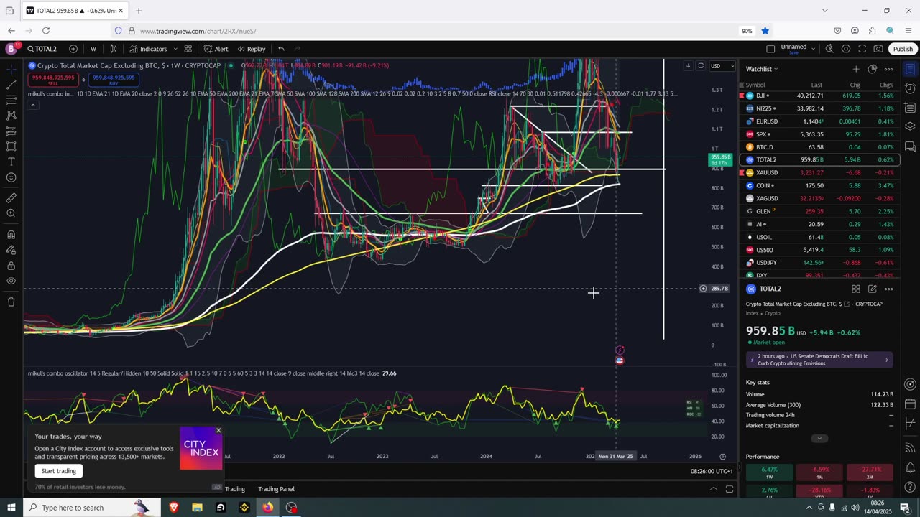The height and width of the screenshot is (517, 920).
Task: Open the indicator templates grid icon
Action: pyautogui.click(x=188, y=49)
